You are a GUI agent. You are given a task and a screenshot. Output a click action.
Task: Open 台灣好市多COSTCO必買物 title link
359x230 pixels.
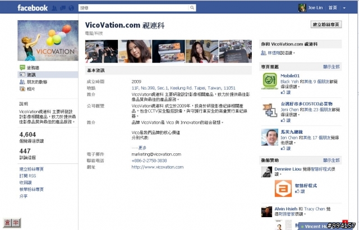click(x=307, y=104)
